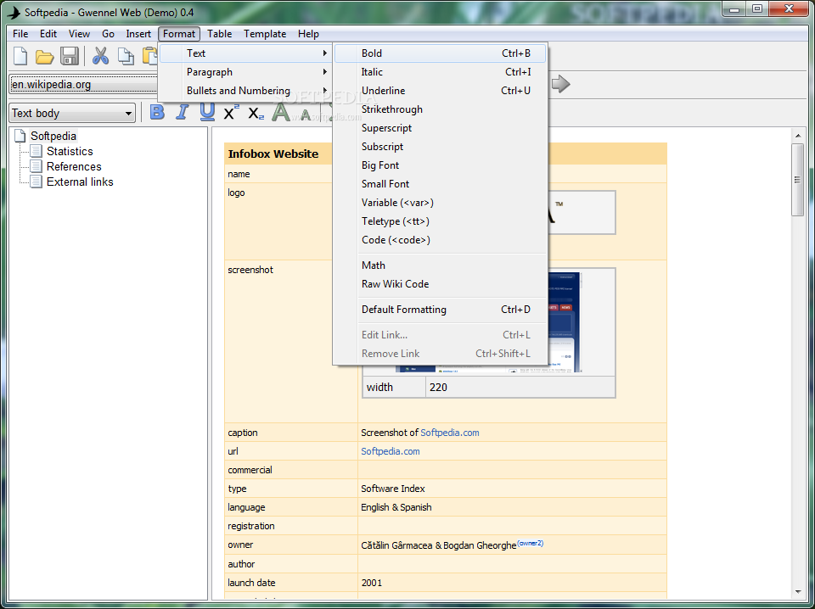The image size is (815, 609).
Task: Select the Softpedia root tree node
Action: [53, 136]
